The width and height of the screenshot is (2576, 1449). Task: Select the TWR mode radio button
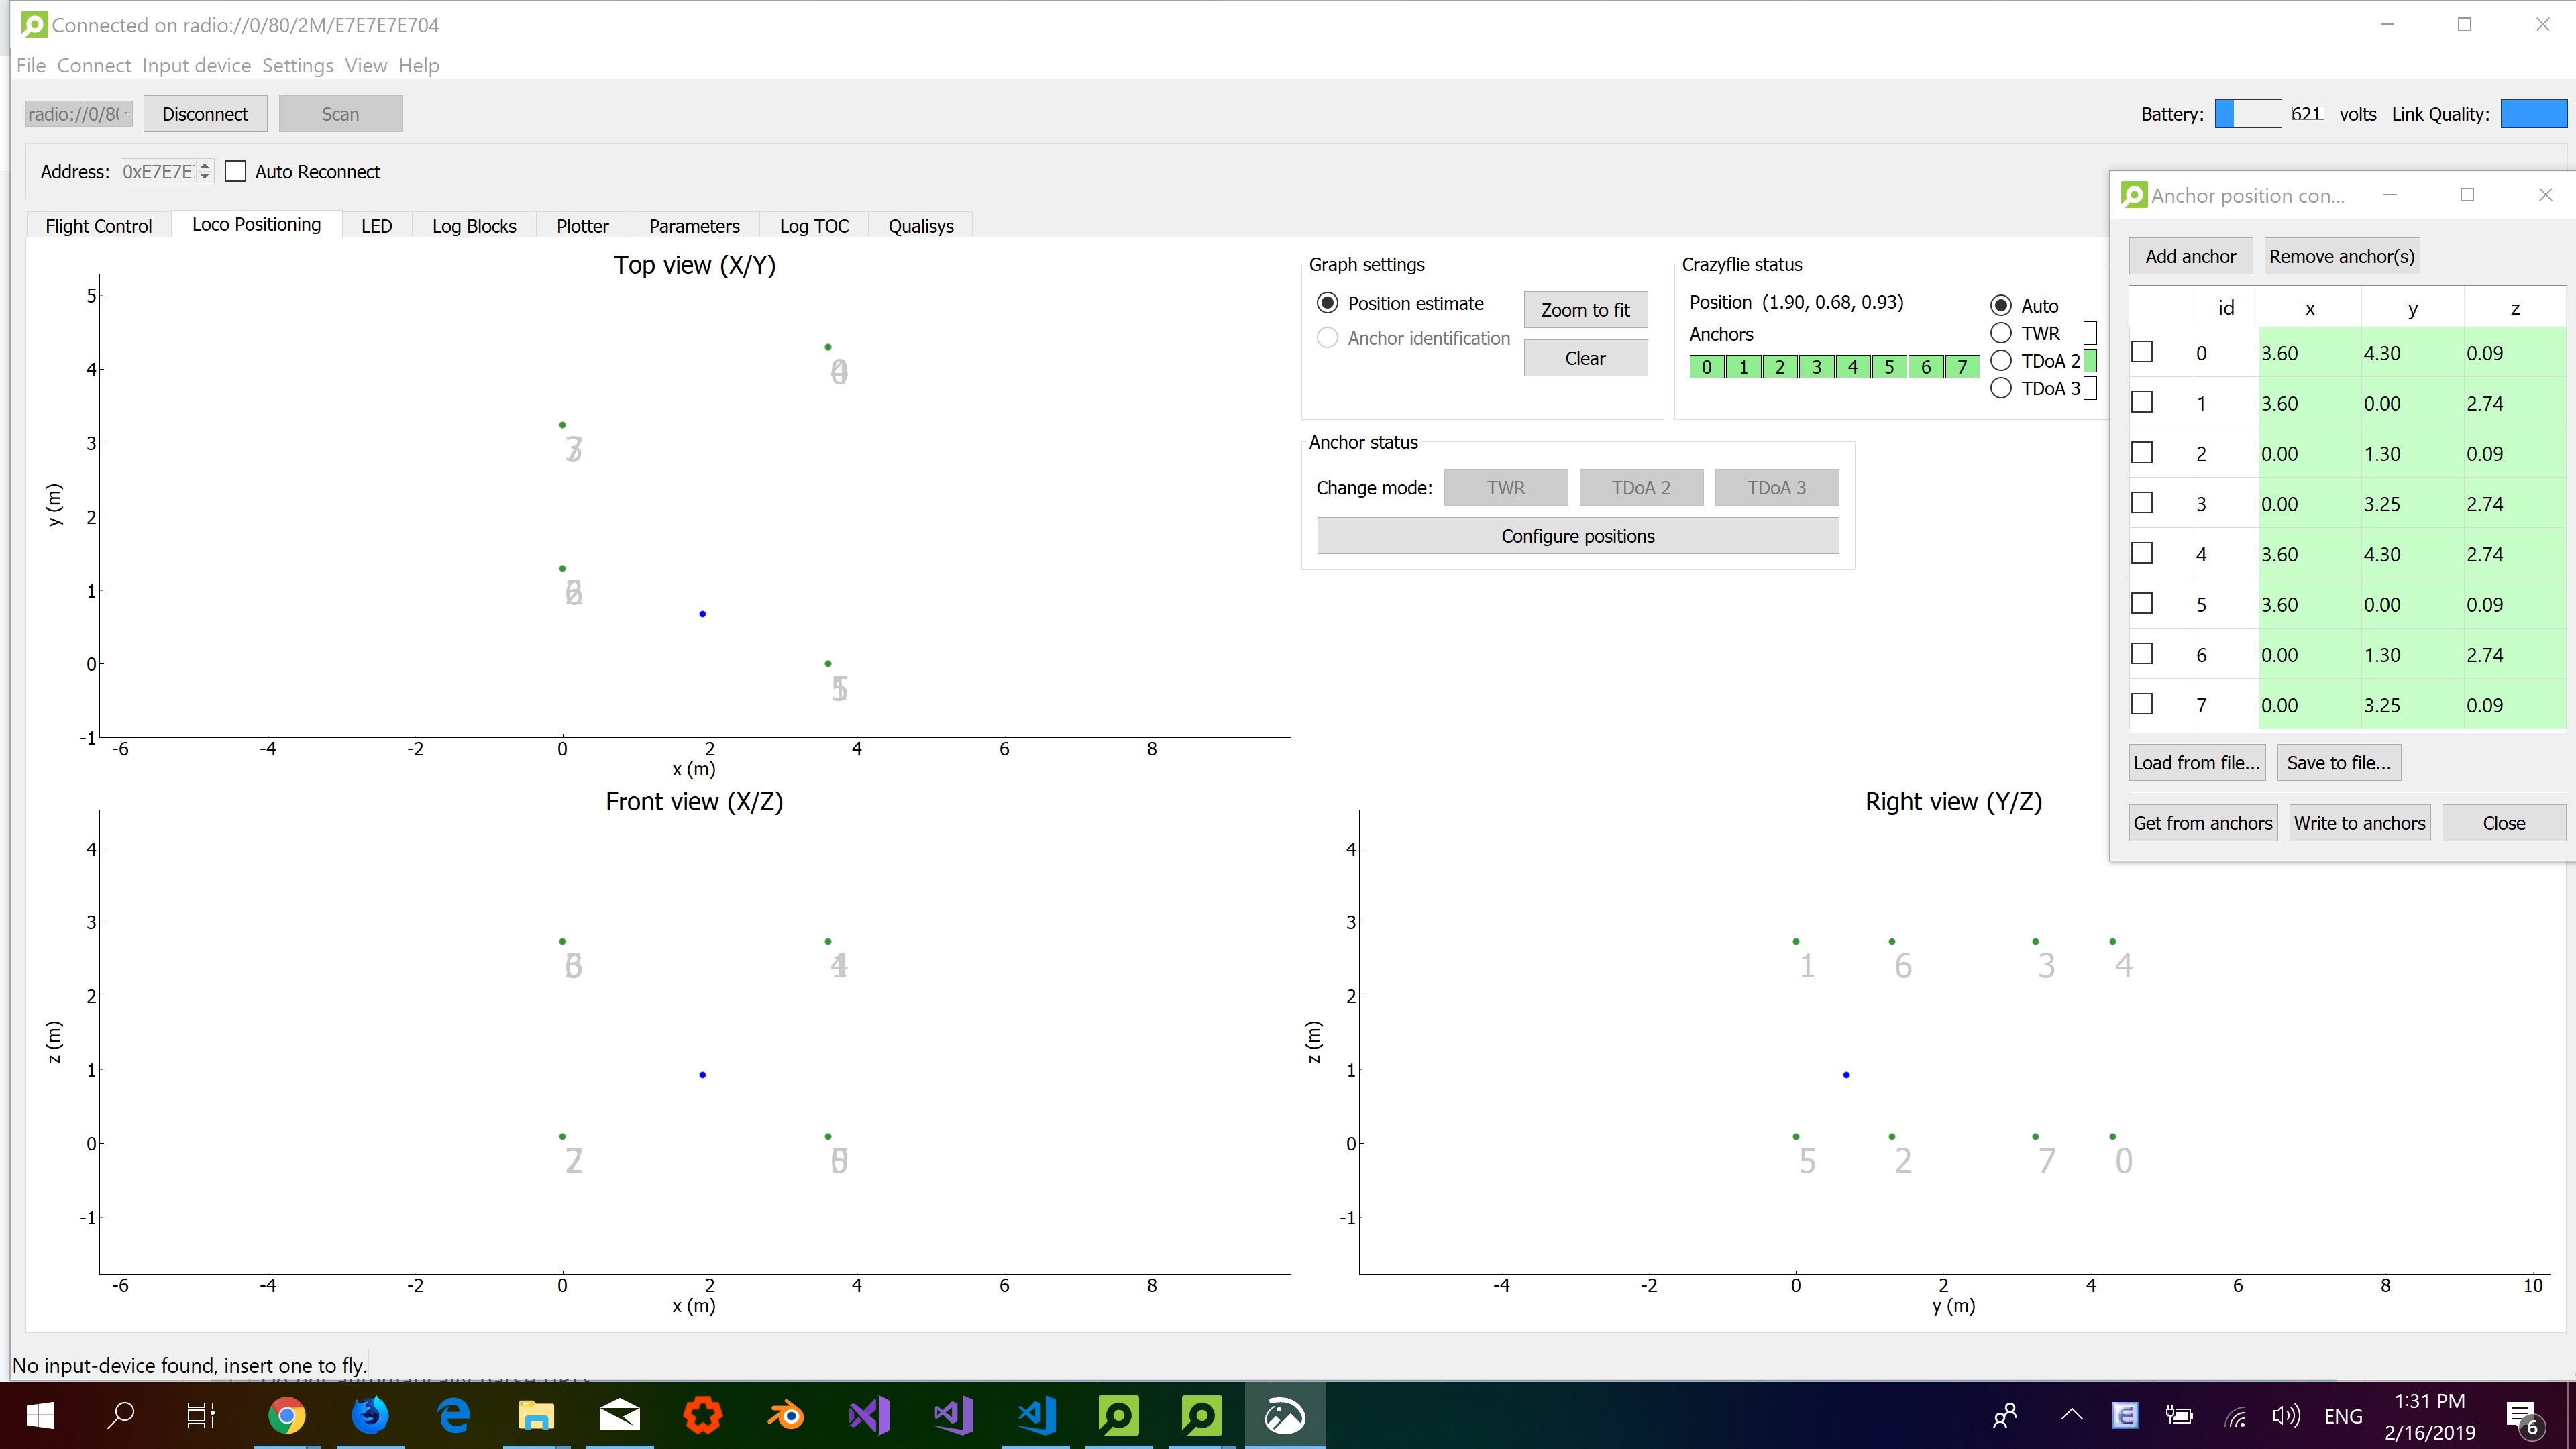(x=2001, y=333)
